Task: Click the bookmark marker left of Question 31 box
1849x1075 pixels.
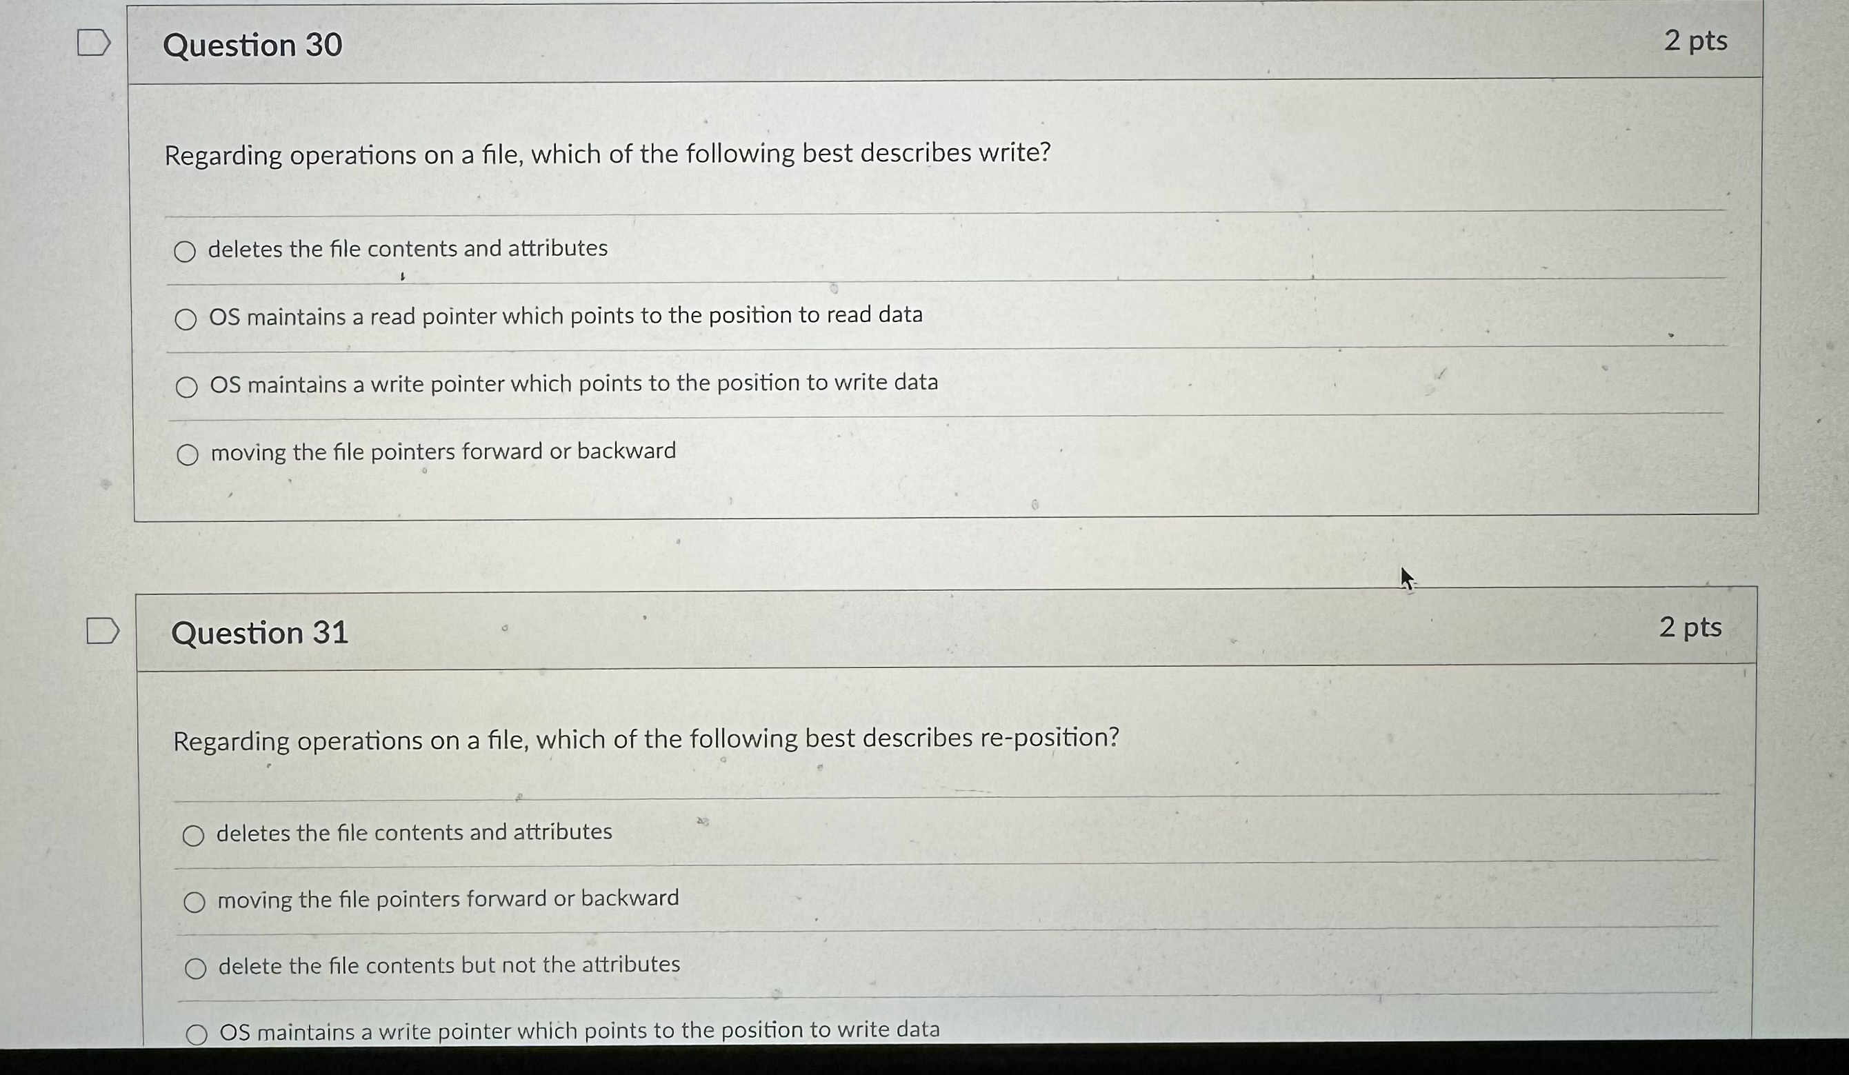Action: point(105,630)
